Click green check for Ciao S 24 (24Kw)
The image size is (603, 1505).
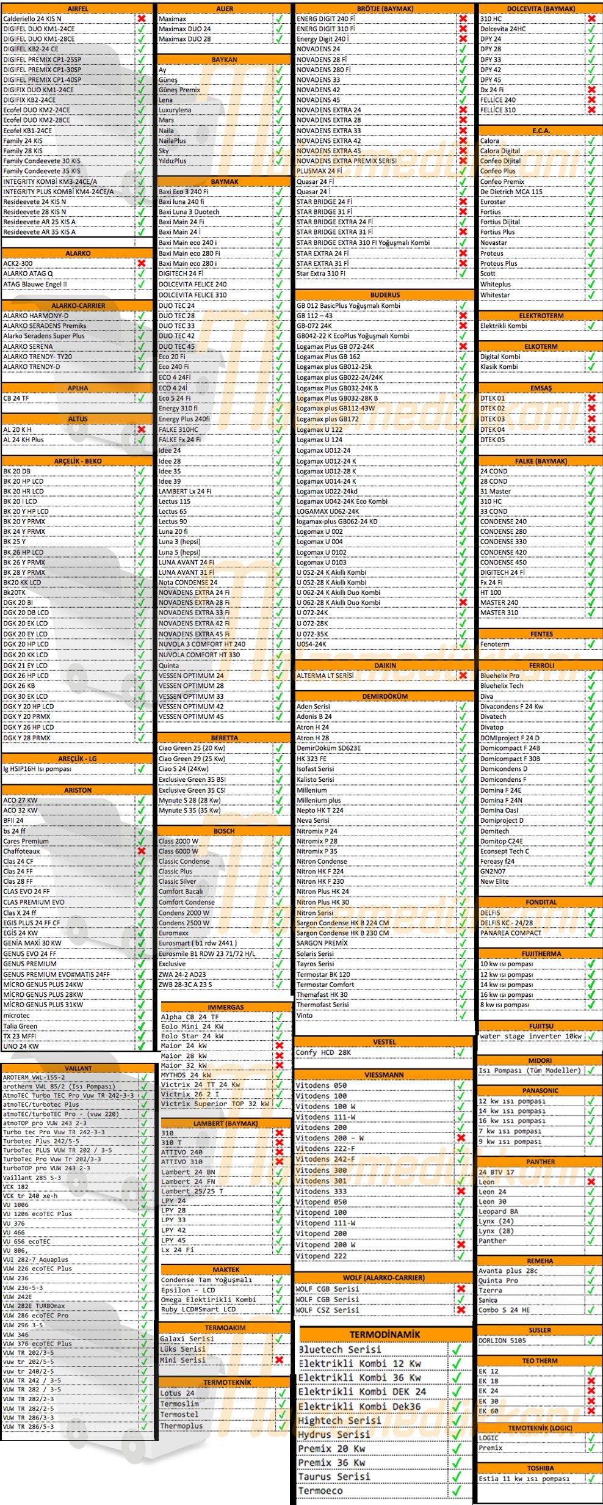279,769
